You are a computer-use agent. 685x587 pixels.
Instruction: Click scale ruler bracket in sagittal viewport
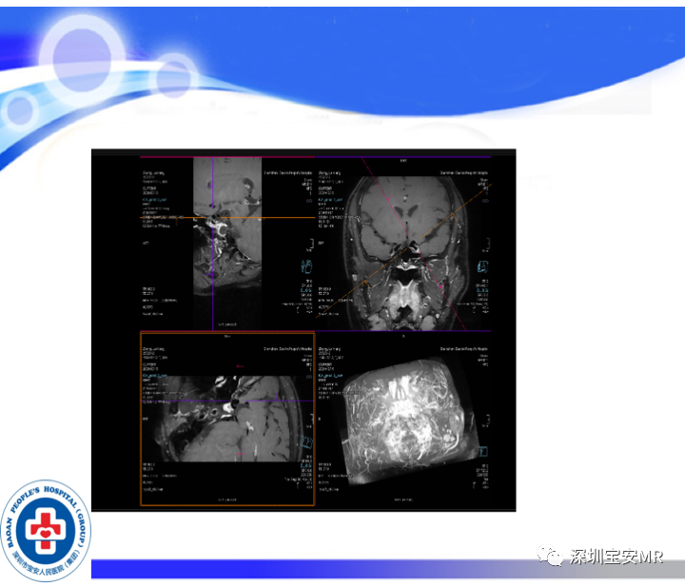tap(310, 245)
